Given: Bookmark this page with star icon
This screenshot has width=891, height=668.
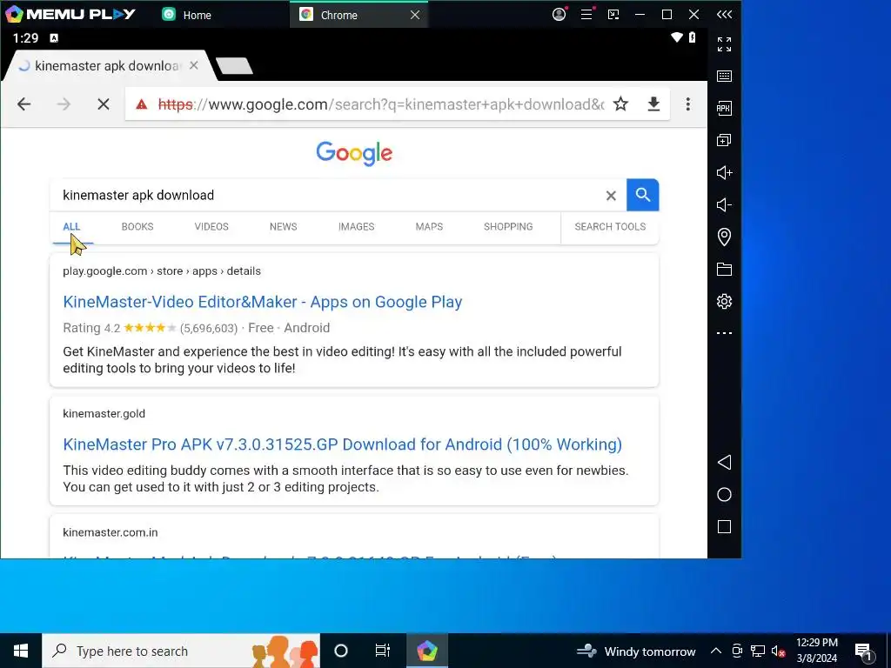Looking at the screenshot, I should click(x=620, y=104).
